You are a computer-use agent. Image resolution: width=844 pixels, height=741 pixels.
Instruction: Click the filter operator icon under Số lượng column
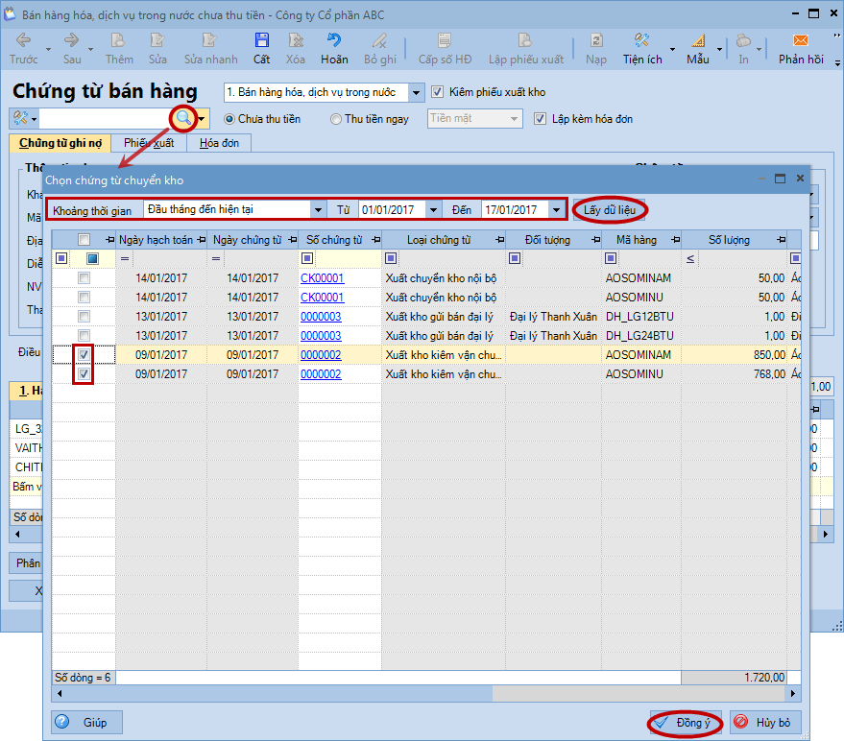tap(690, 259)
